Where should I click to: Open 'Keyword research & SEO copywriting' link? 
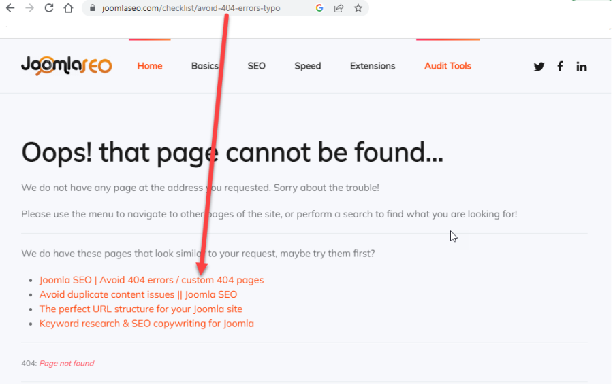[x=146, y=324]
